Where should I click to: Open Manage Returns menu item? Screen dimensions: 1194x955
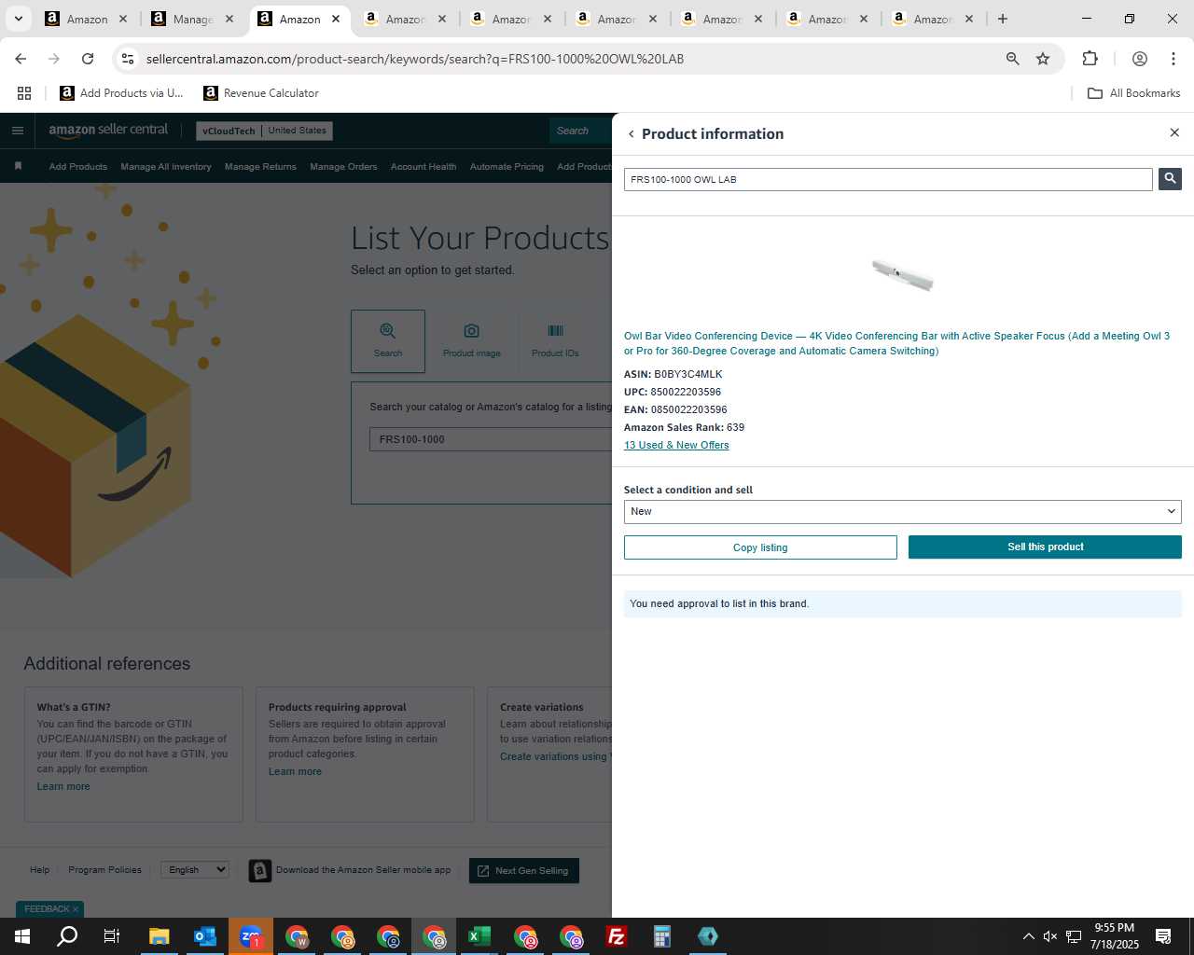coord(260,167)
